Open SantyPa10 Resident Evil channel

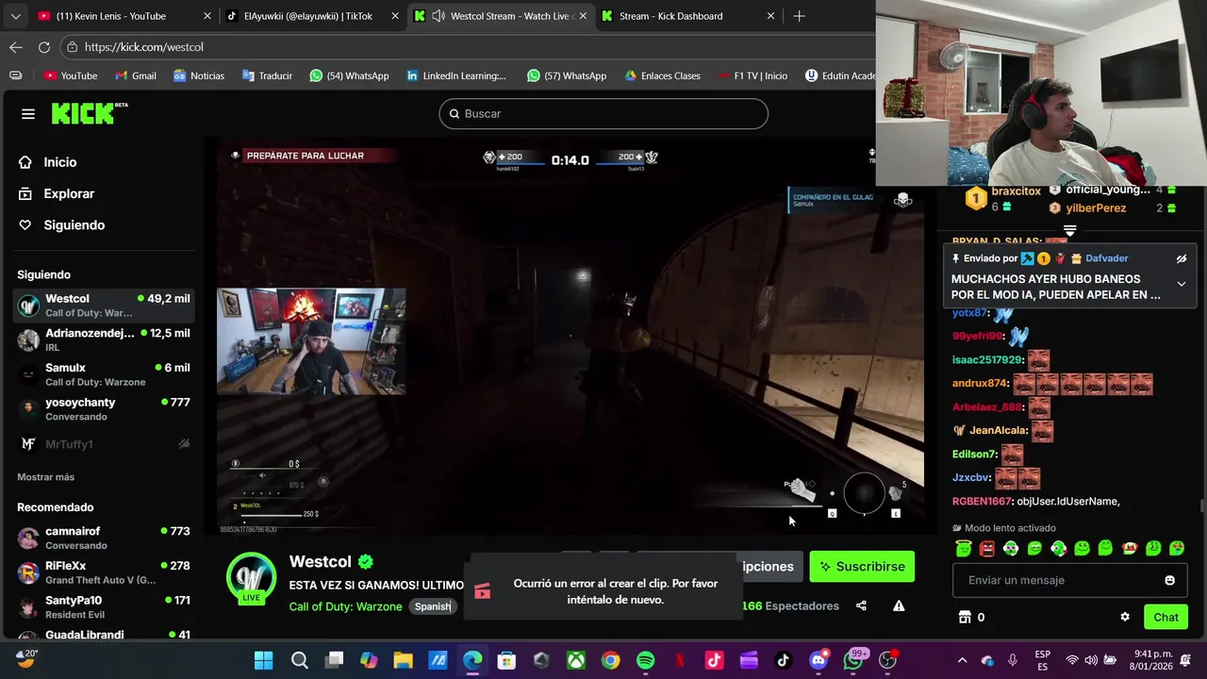[104, 607]
